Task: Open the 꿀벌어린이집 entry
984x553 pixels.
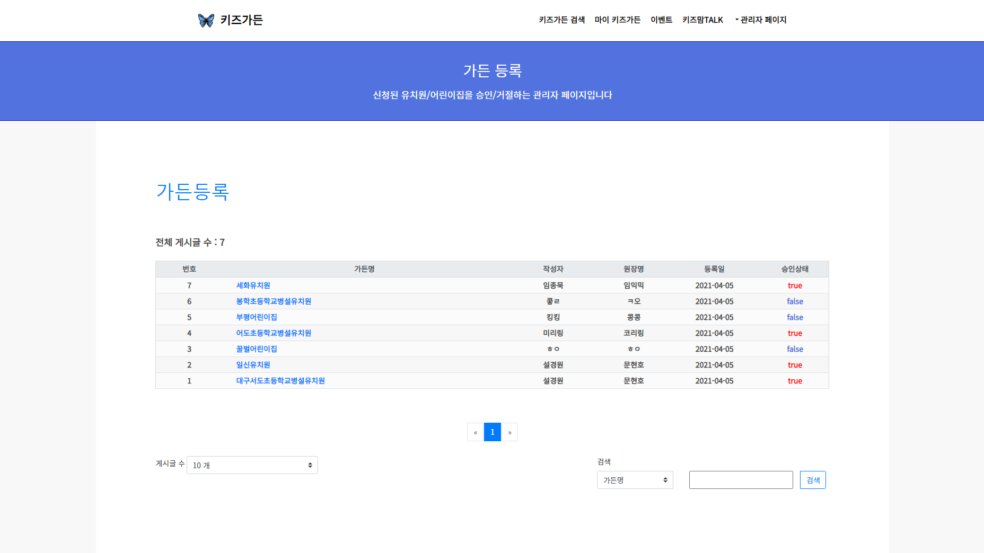Action: pyautogui.click(x=257, y=349)
